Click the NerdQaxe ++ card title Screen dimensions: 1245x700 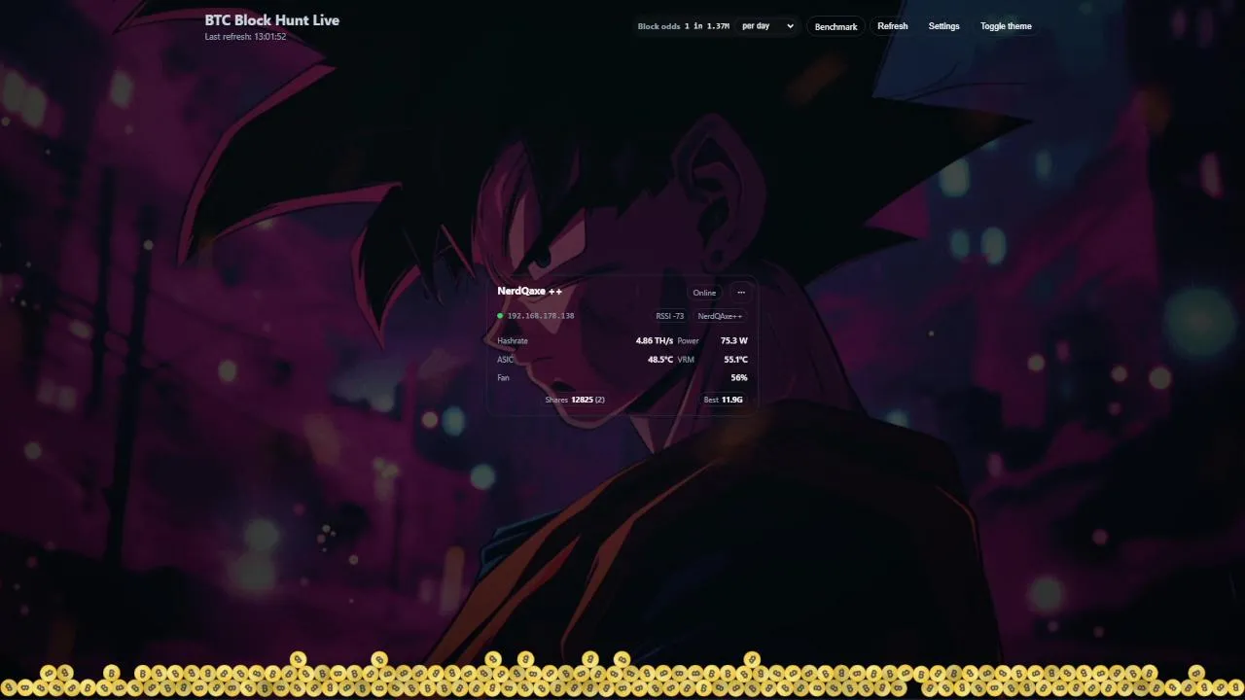coord(530,291)
